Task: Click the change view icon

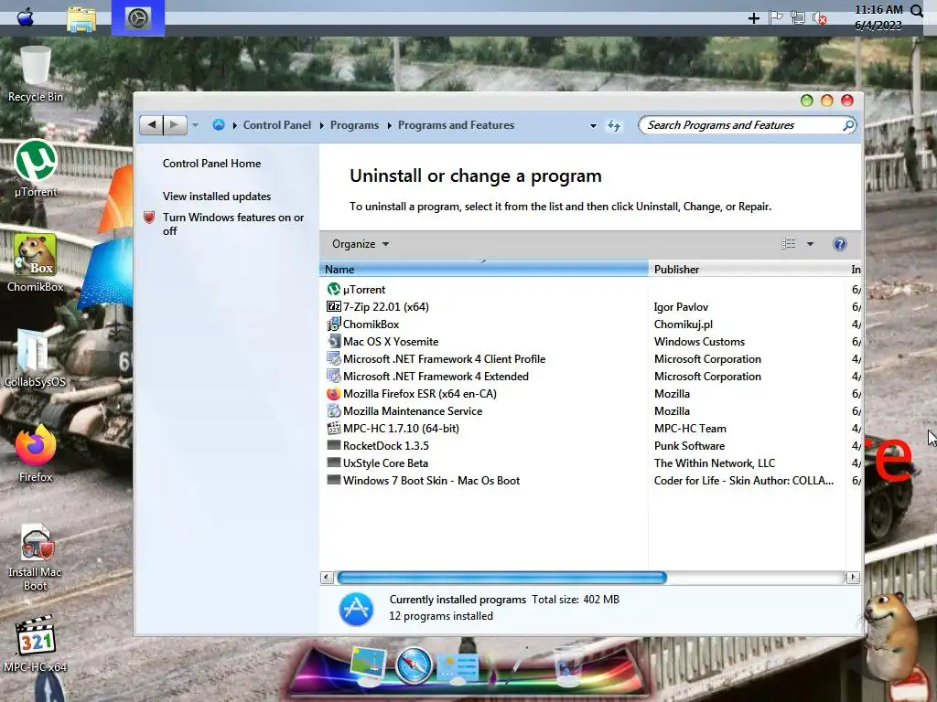Action: [x=788, y=243]
